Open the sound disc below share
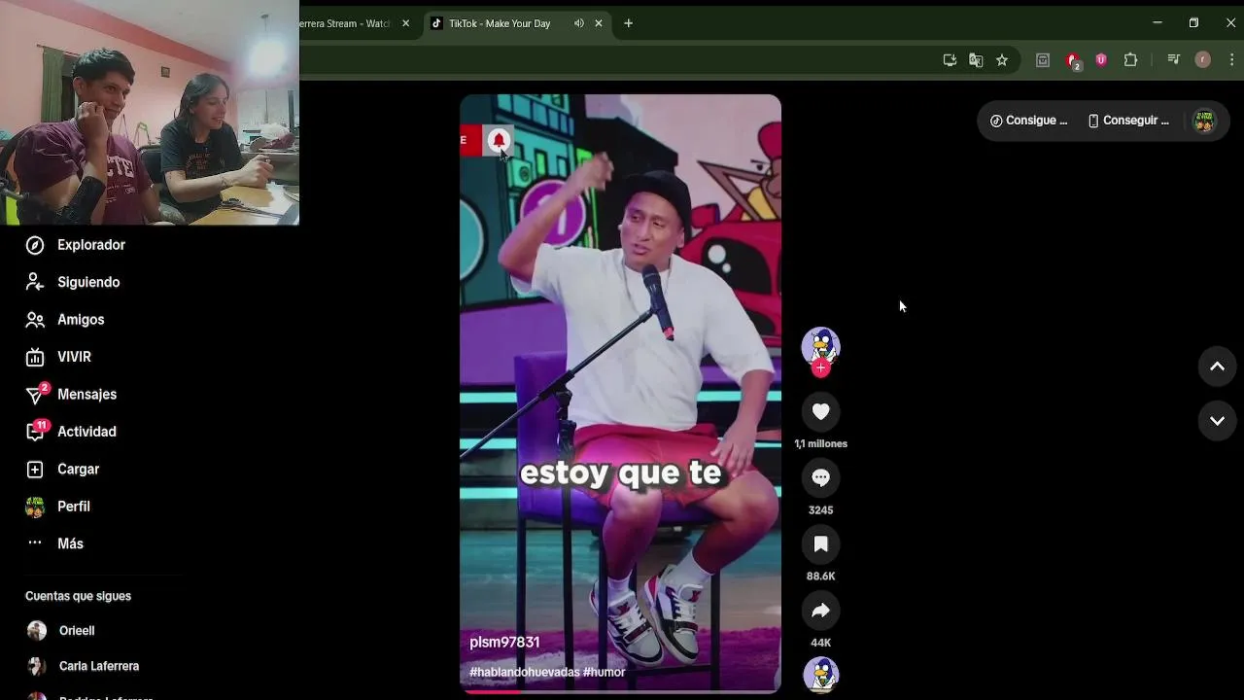The image size is (1244, 700). (820, 675)
